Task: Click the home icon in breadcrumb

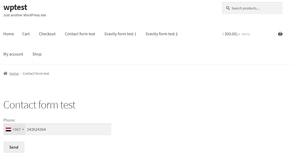Action: tap(6, 73)
